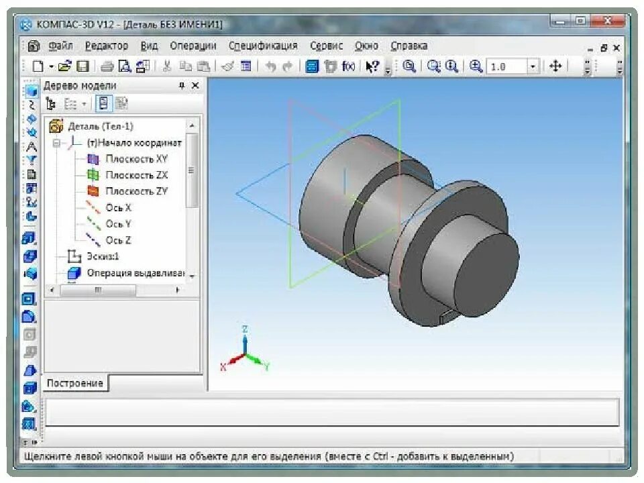Screen dimensions: 644x483
Task: Print using the printer icon
Action: [107, 66]
